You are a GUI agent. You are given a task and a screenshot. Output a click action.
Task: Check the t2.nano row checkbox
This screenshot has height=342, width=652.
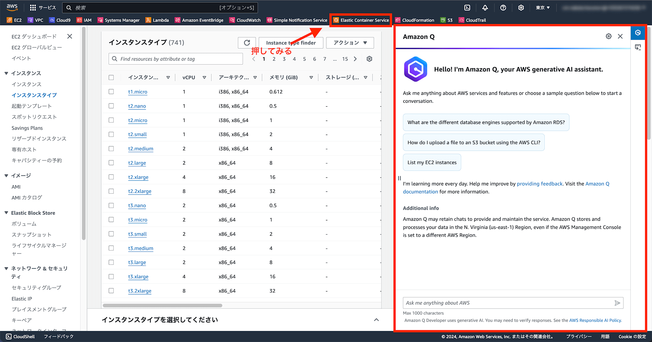111,106
